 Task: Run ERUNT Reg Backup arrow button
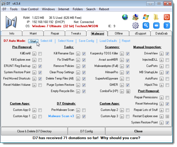click(x=34, y=66)
